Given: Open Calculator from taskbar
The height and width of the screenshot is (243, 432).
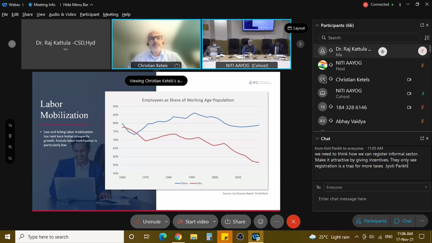Looking at the screenshot, I should (209, 237).
